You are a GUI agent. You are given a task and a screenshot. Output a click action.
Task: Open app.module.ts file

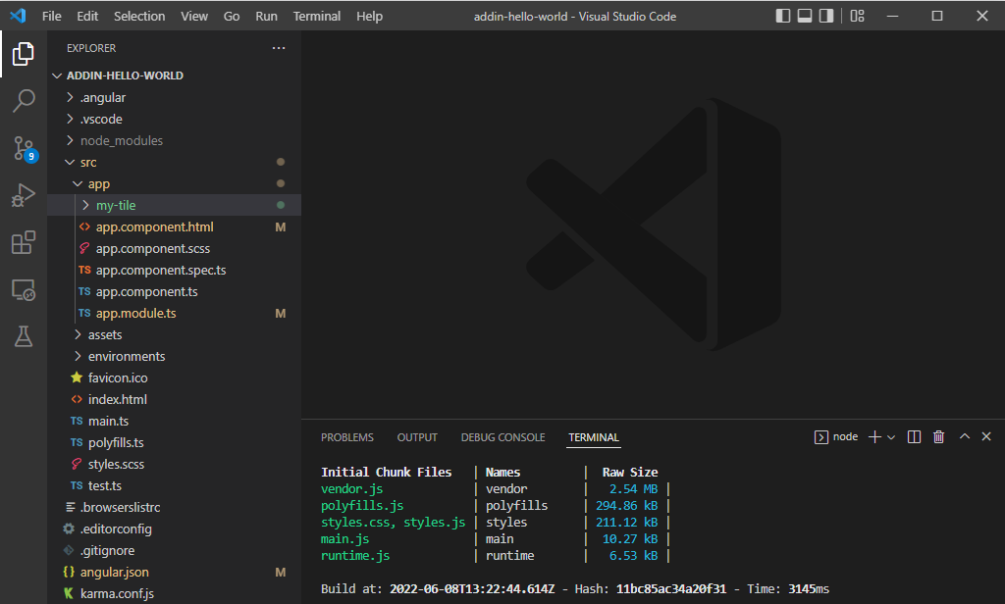click(175, 313)
